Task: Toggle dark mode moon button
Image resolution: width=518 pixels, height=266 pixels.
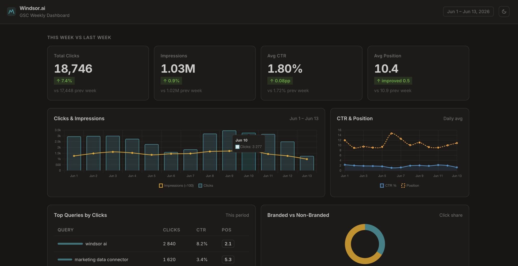Action: 504,12
